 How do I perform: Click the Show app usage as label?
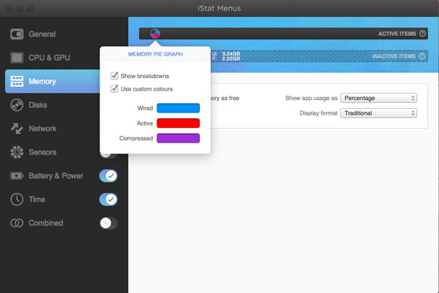312,98
